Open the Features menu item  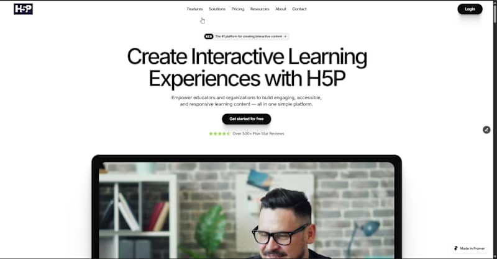tap(194, 9)
